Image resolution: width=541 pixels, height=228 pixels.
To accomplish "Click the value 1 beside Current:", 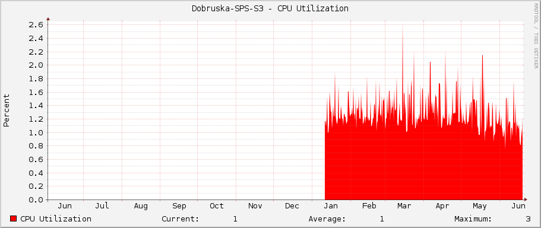I will [x=235, y=218].
